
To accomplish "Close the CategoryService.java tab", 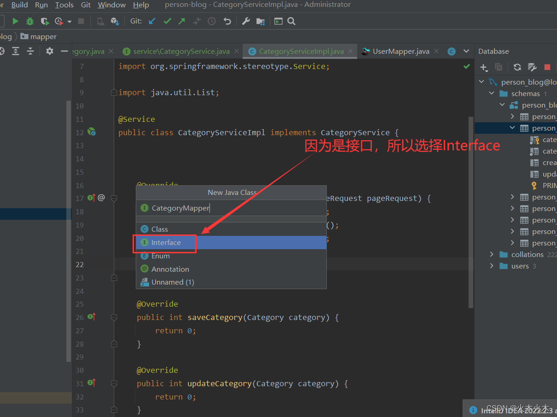I will point(237,51).
